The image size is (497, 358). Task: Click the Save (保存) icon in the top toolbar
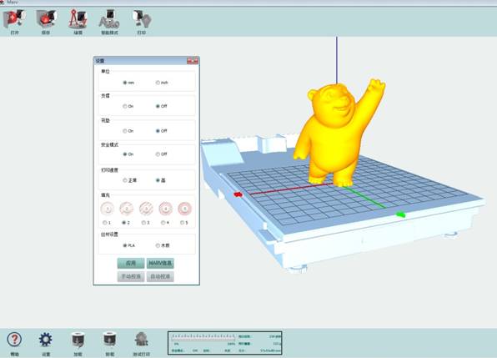pos(46,19)
